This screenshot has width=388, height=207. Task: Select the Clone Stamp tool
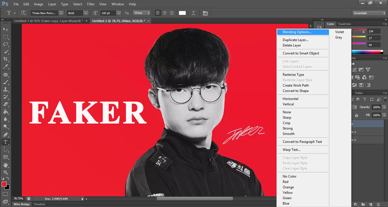[5, 90]
